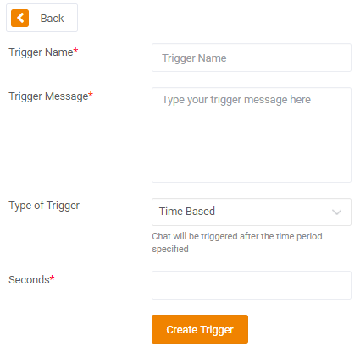Click the Seconds field label
Viewport: 360px width, 352px height.
coord(29,280)
